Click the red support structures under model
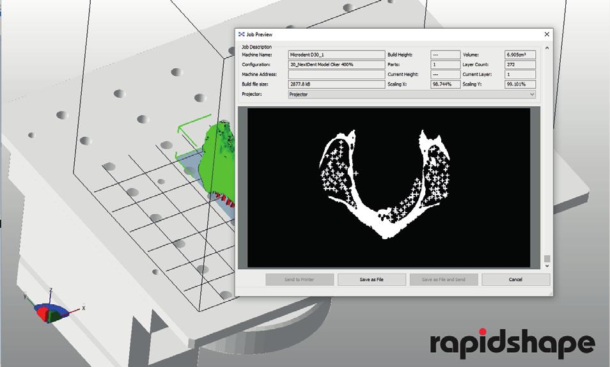Image resolution: width=610 pixels, height=367 pixels. click(x=225, y=199)
